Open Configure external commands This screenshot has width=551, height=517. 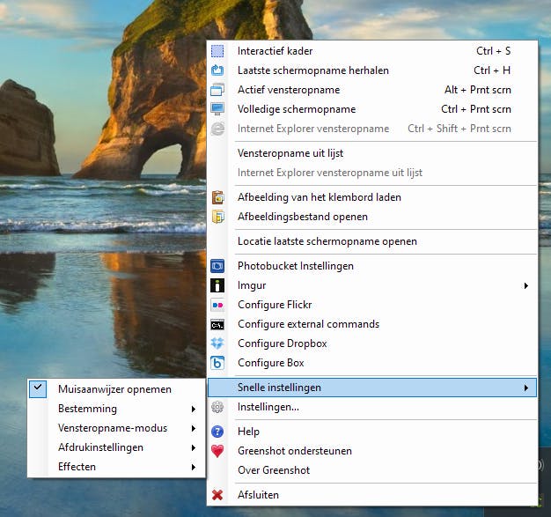(372, 324)
